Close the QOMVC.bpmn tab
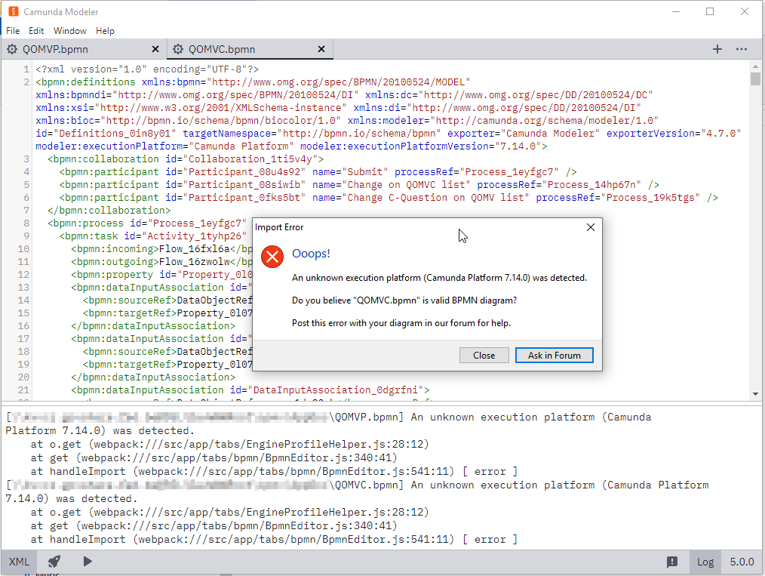 click(x=321, y=49)
